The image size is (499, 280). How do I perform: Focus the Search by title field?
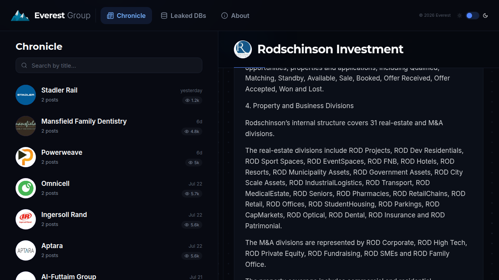[x=109, y=65]
